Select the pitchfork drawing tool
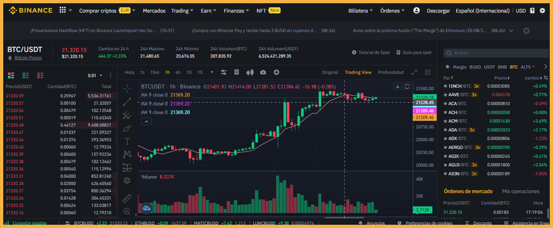 (127, 115)
